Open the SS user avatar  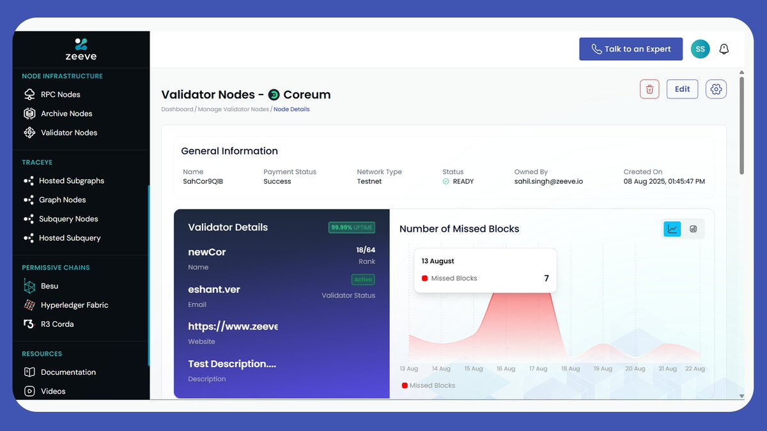(x=701, y=49)
